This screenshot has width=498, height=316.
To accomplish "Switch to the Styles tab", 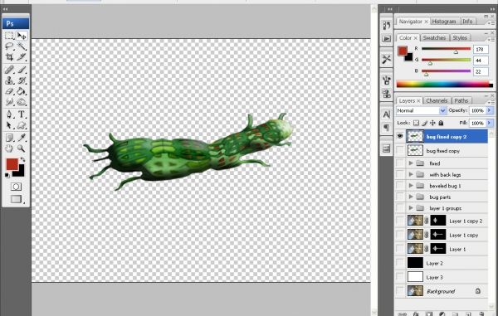I will click(x=460, y=37).
